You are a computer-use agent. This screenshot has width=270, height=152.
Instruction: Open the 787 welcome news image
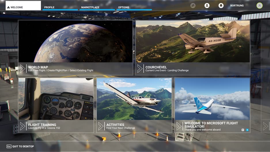click(x=212, y=99)
